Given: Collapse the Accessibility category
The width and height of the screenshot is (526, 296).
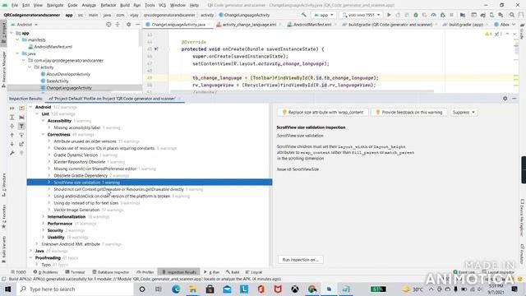Looking at the screenshot, I should 44,121.
